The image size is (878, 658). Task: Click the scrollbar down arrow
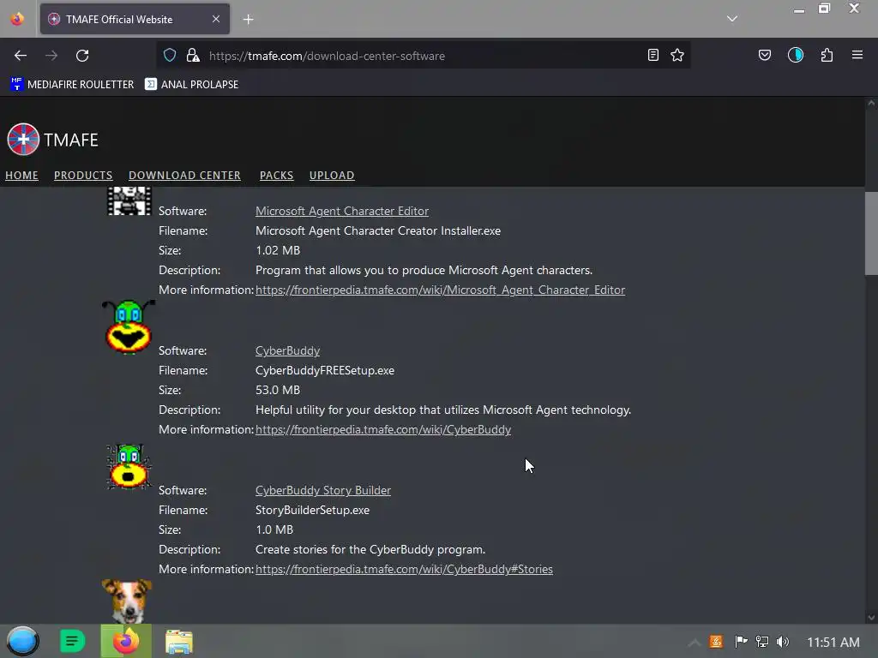[x=871, y=618]
